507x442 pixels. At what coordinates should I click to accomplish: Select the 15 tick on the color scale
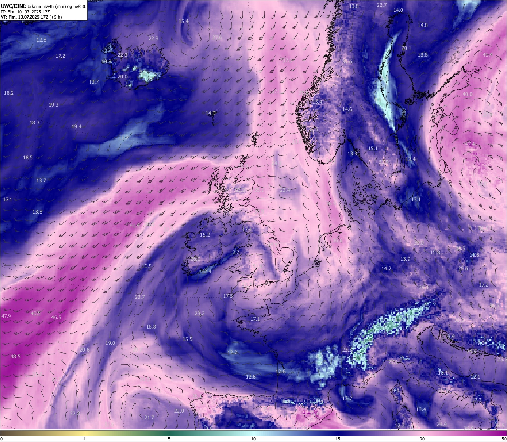coord(338,439)
